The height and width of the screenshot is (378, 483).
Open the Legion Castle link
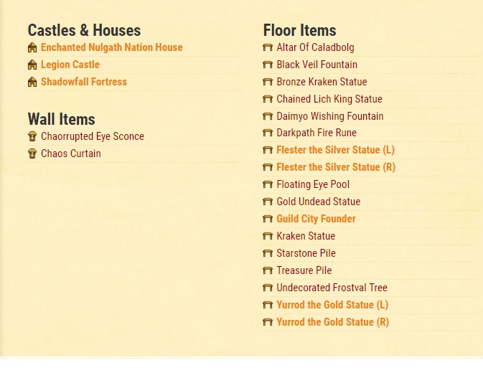[x=70, y=65]
